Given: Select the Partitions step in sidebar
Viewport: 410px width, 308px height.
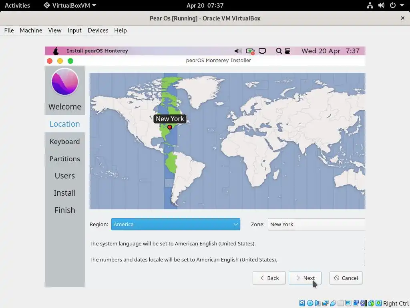Looking at the screenshot, I should 65,159.
